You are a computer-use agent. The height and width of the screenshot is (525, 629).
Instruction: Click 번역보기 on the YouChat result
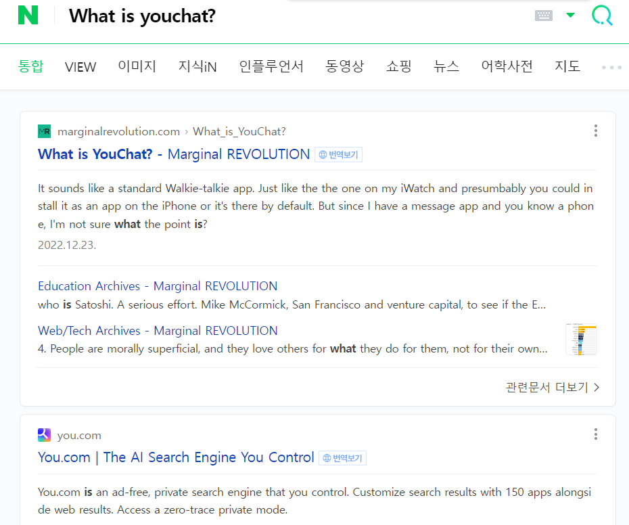tap(338, 154)
